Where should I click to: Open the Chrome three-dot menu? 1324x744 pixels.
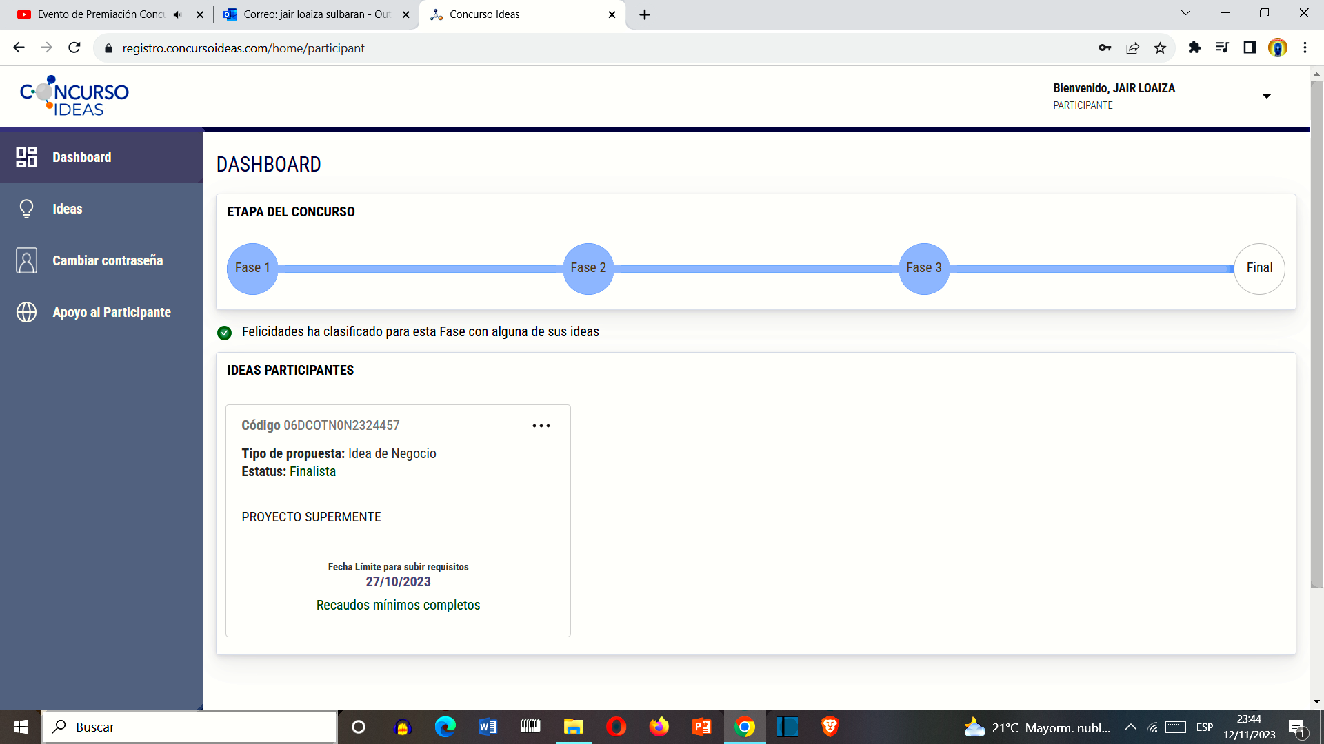pyautogui.click(x=1305, y=48)
